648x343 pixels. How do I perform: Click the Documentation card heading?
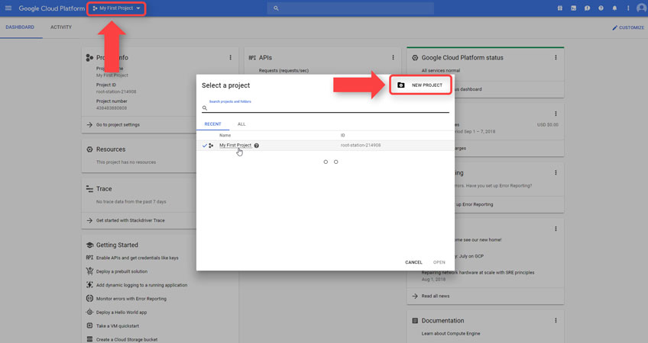pyautogui.click(x=442, y=320)
